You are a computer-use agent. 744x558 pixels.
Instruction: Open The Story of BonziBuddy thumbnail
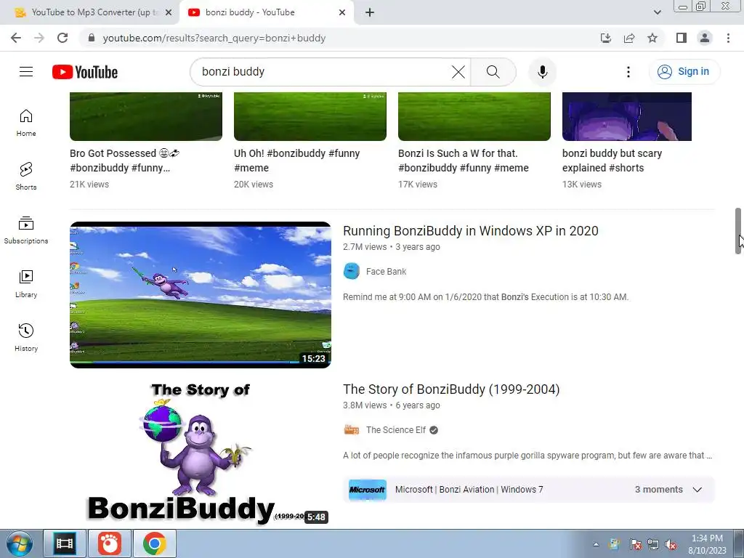(x=201, y=453)
